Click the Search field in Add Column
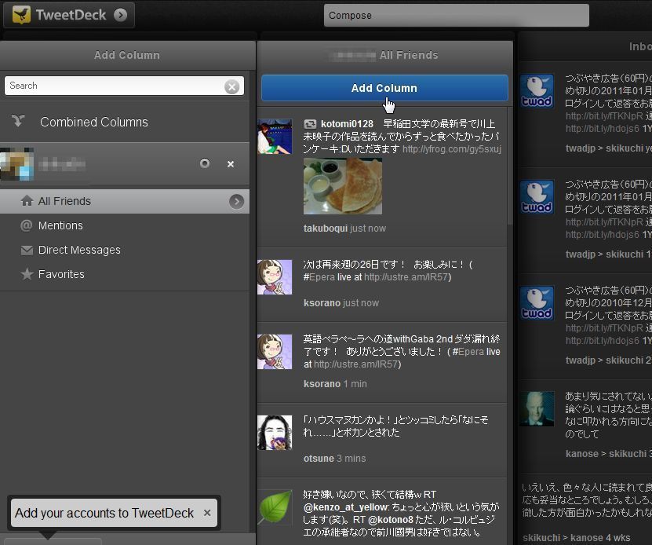 124,86
